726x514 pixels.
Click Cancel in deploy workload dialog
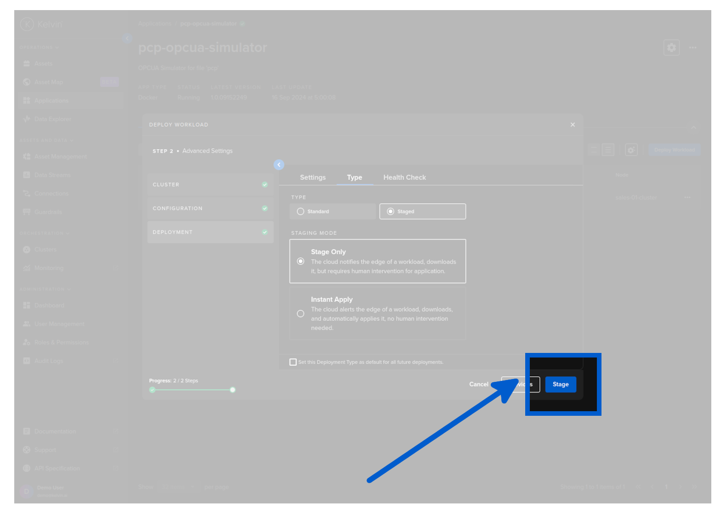coord(478,385)
